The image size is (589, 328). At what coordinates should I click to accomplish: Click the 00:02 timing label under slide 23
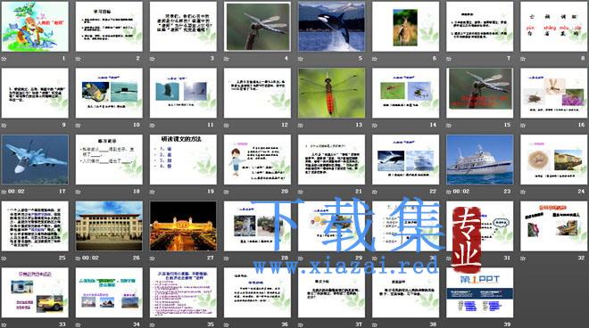coord(461,192)
